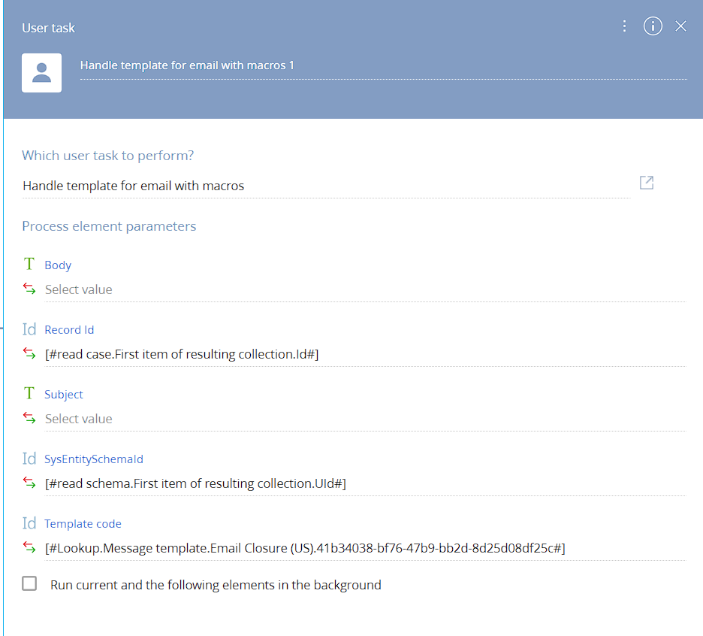
Task: Click the Subject parameter label
Action: tap(64, 395)
